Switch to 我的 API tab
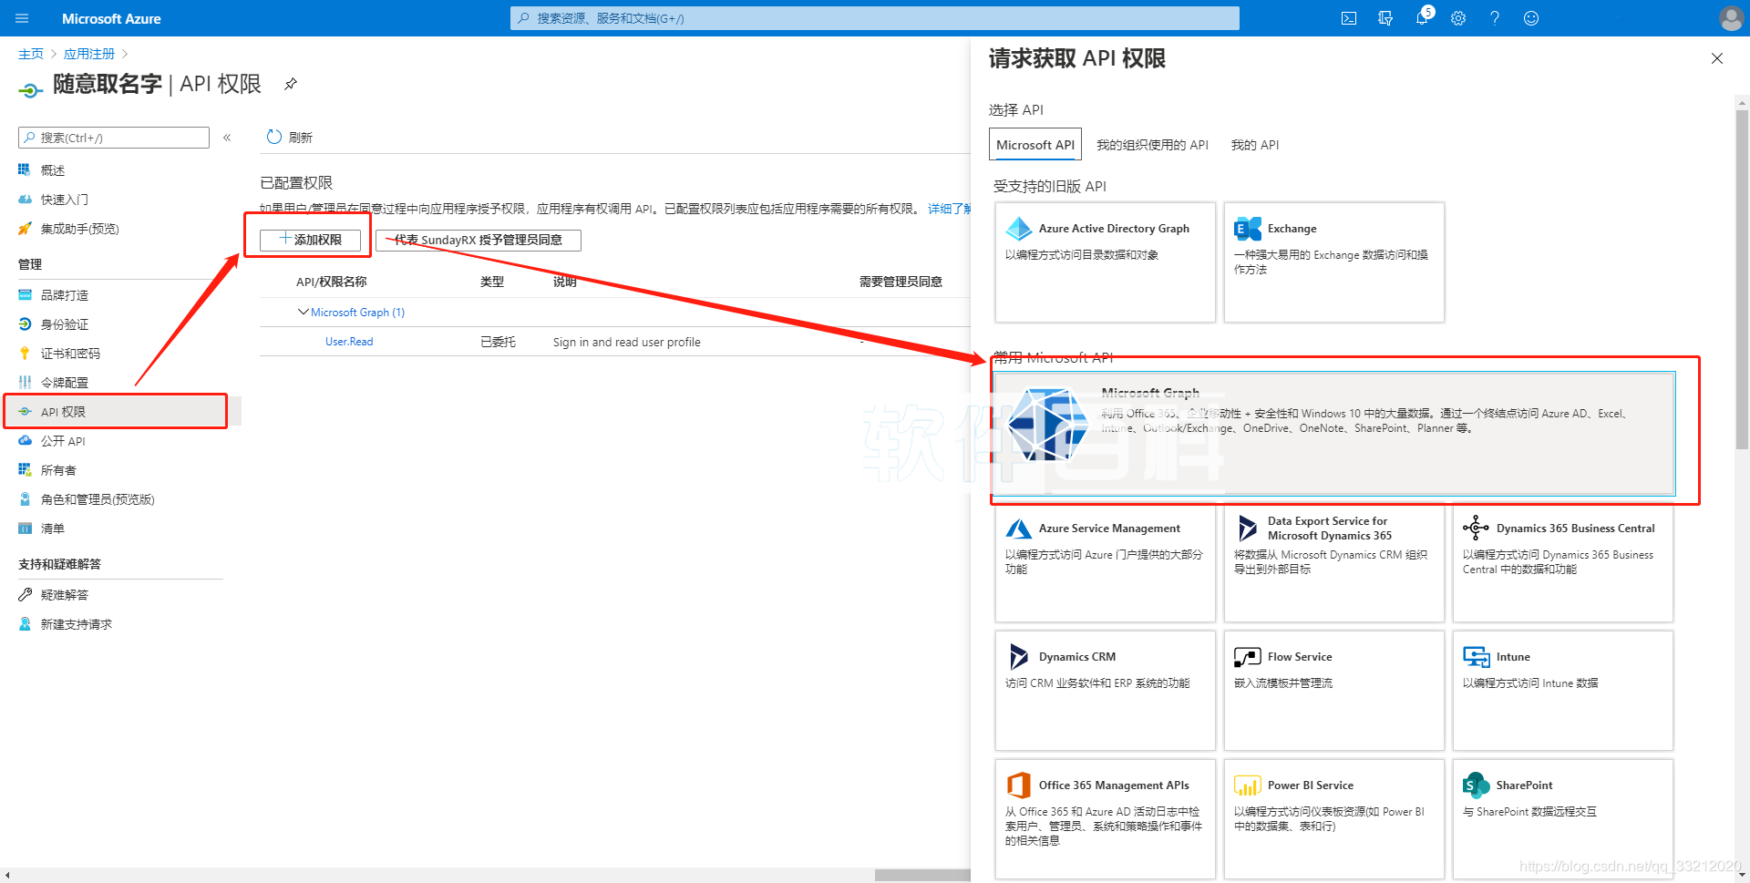The image size is (1750, 883). pyautogui.click(x=1254, y=145)
